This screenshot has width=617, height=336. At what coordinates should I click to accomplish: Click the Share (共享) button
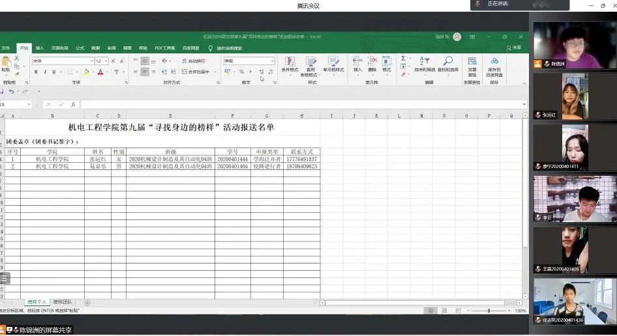coord(514,48)
